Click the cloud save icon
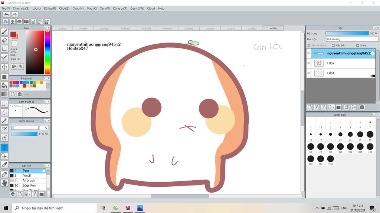 point(5,22)
